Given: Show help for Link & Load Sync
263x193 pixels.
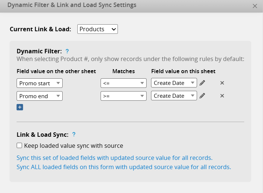Looking at the screenshot, I should point(74,135).
